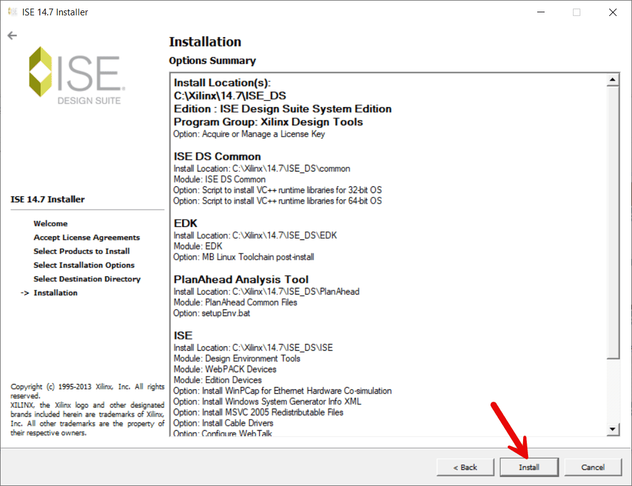
Task: Close the ISE 14.7 Installer
Action: tap(612, 12)
